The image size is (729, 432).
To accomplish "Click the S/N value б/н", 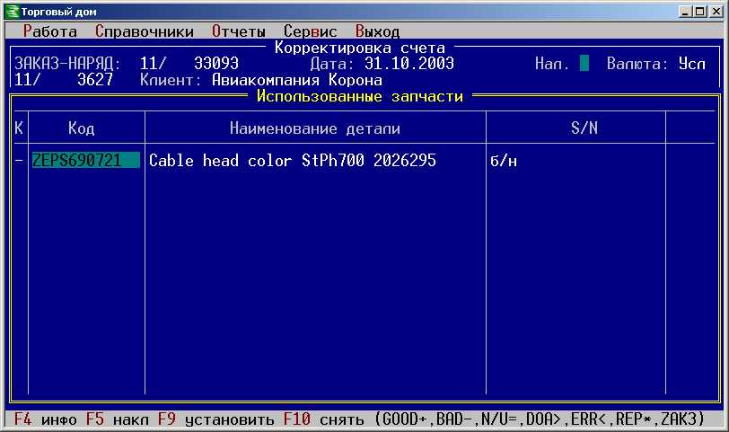I will point(504,161).
